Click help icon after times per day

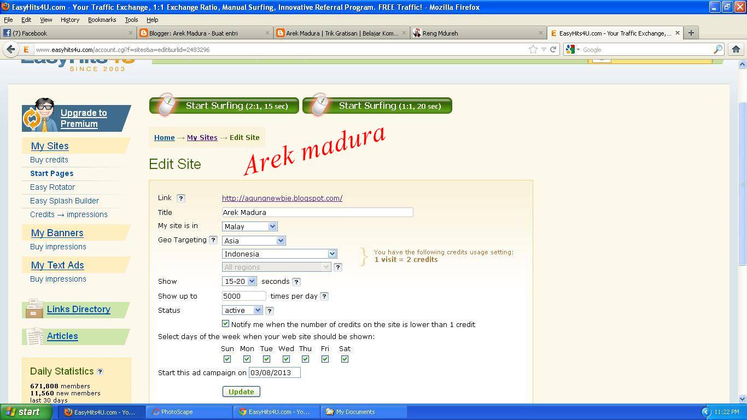pyautogui.click(x=324, y=296)
